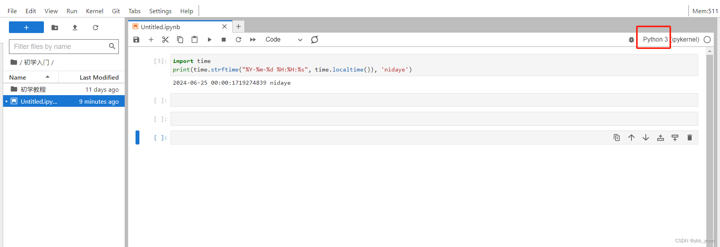720x247 pixels.
Task: Open the 初学入门 breadcrumb folder
Action: (x=37, y=63)
